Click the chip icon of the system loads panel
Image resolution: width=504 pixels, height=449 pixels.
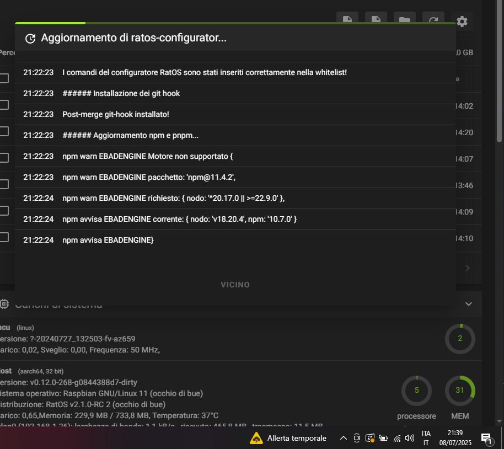(4, 303)
